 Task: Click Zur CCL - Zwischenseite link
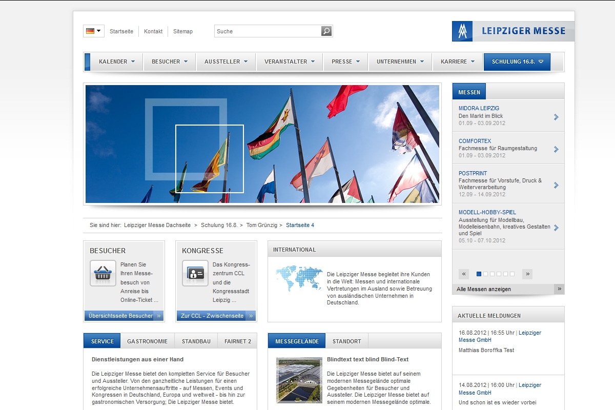pos(212,316)
